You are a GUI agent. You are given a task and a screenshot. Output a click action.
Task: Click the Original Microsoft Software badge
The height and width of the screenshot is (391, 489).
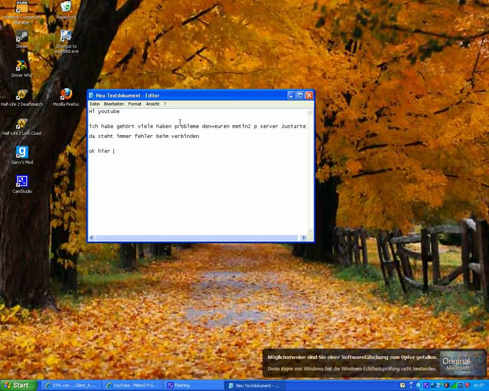coord(462,363)
